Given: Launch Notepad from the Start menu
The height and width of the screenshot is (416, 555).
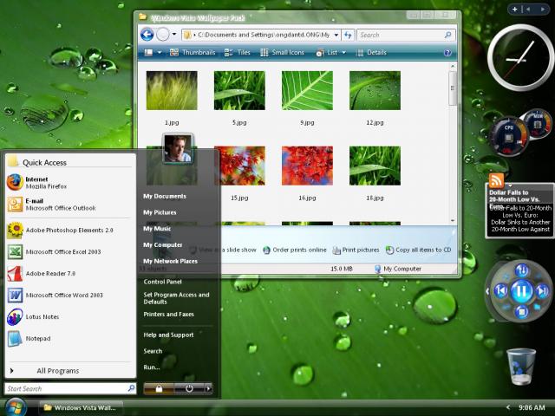Looking at the screenshot, I should tap(69, 339).
